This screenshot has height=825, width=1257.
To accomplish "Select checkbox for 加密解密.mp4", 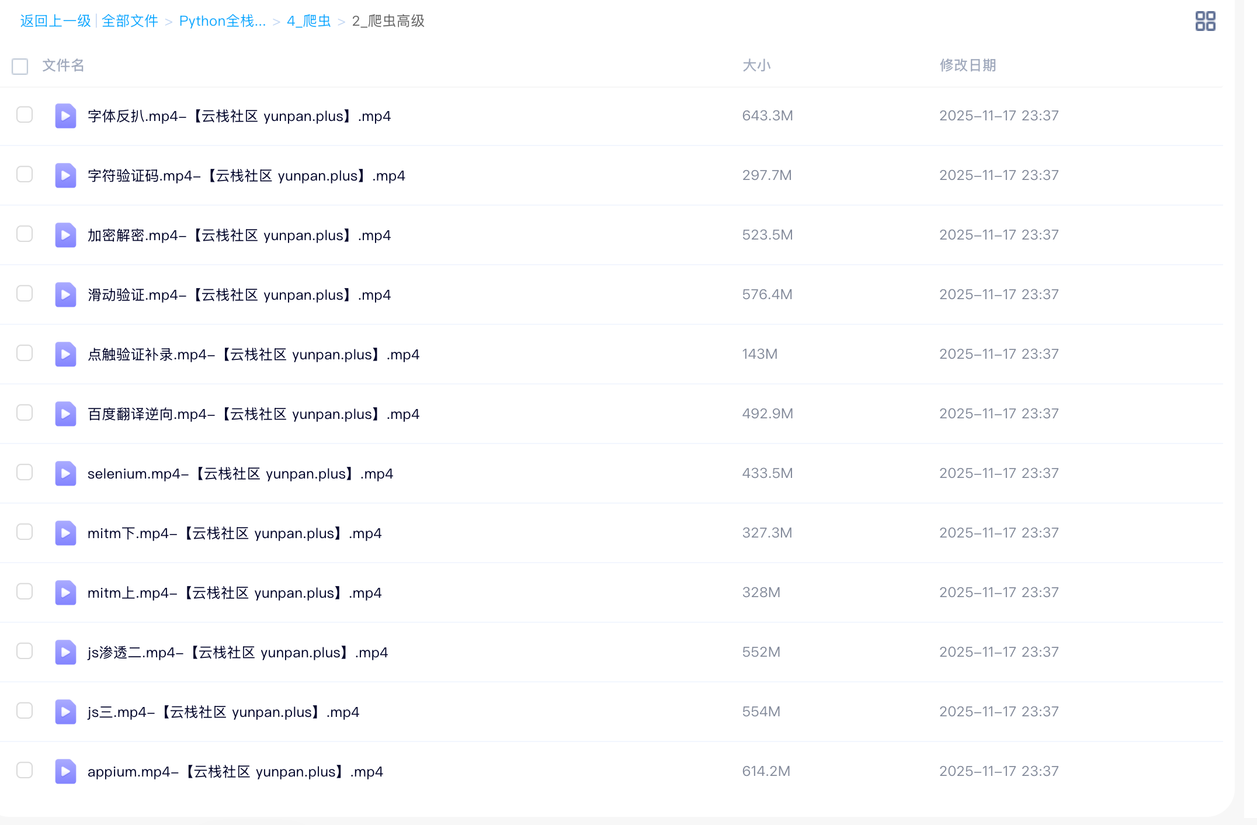I will tap(25, 234).
